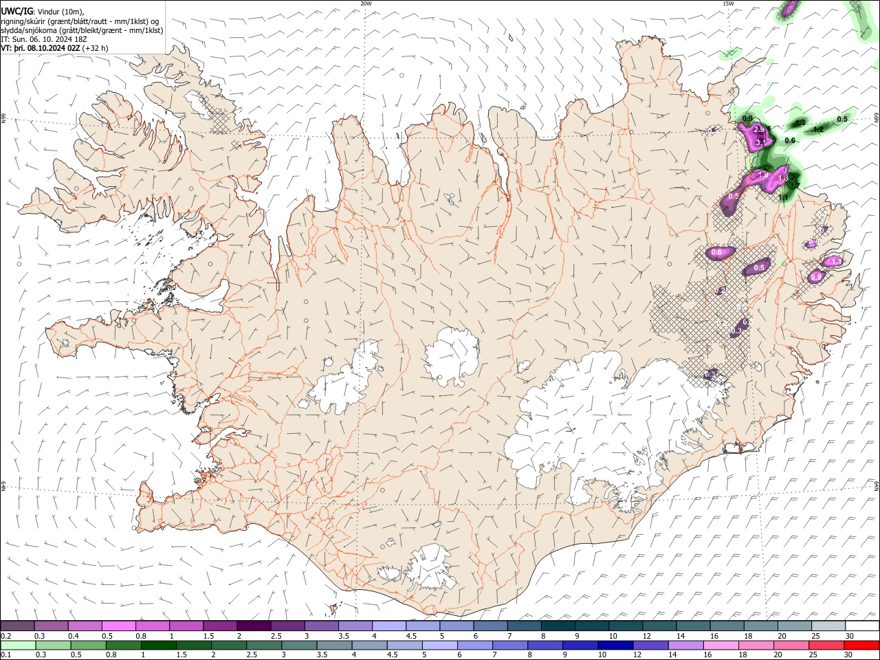This screenshot has width=880, height=660.
Task: Click the 'slydda/snjókoma' legend description line
Action: point(82,30)
